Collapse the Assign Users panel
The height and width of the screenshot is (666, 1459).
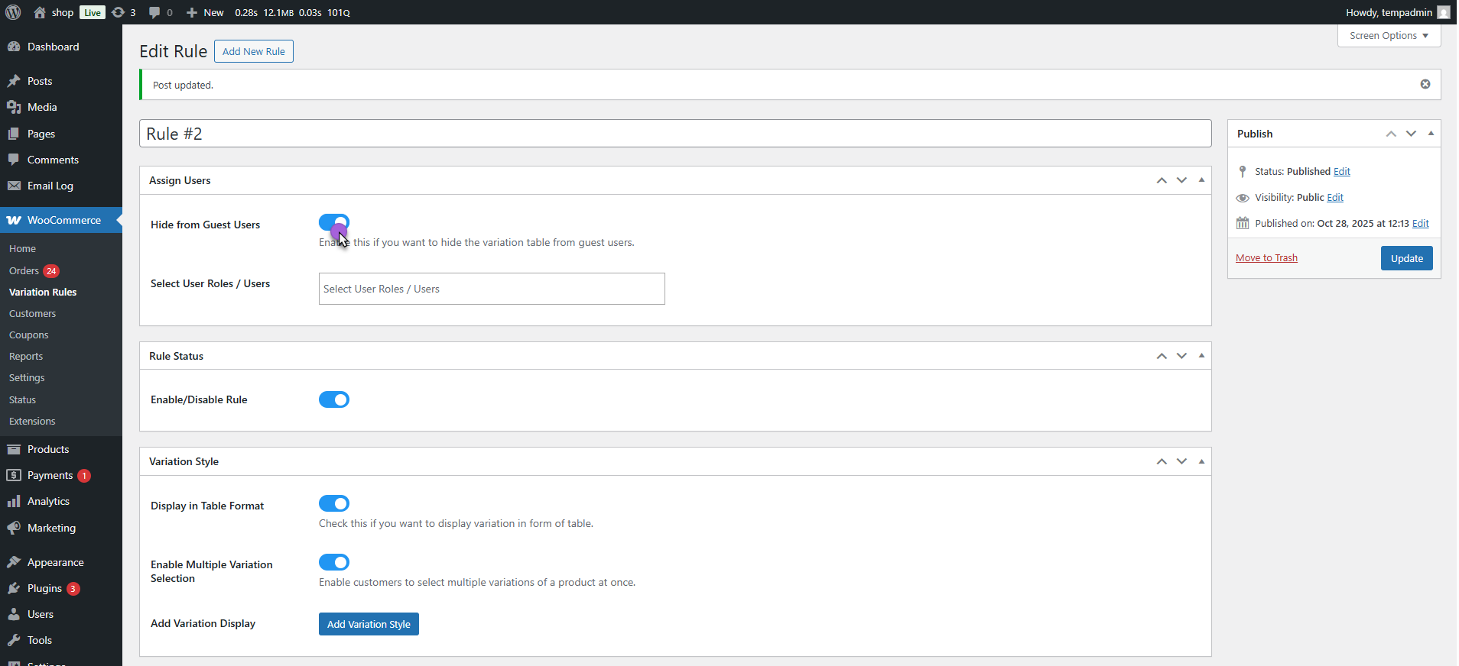[1201, 180]
